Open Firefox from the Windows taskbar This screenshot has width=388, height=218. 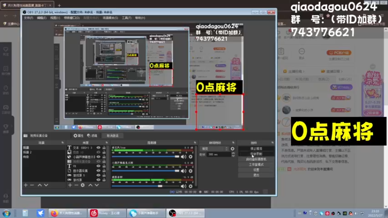pos(68,213)
